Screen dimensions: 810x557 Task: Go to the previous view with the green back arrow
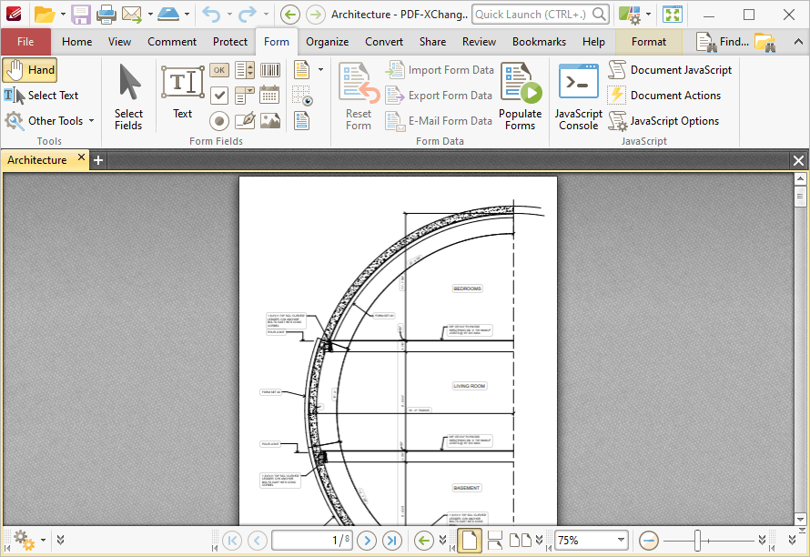[289, 15]
